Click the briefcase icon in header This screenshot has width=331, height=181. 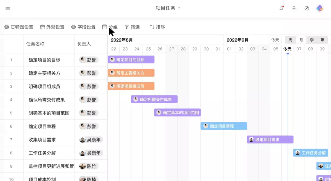coord(294,8)
